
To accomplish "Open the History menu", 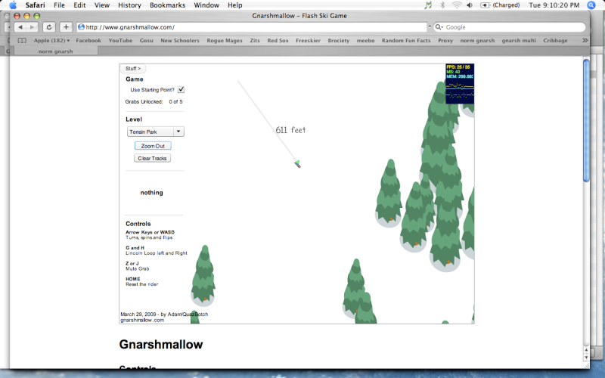I will coord(129,5).
